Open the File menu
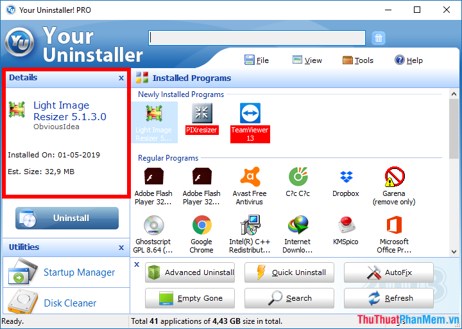Screen dimensions: 462x329 point(257,60)
